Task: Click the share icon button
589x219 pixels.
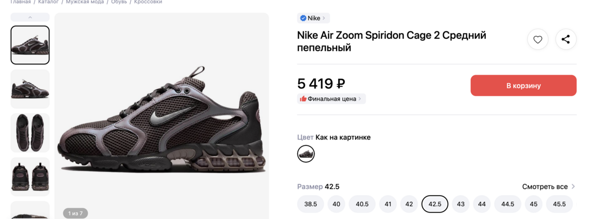Action: pos(566,39)
